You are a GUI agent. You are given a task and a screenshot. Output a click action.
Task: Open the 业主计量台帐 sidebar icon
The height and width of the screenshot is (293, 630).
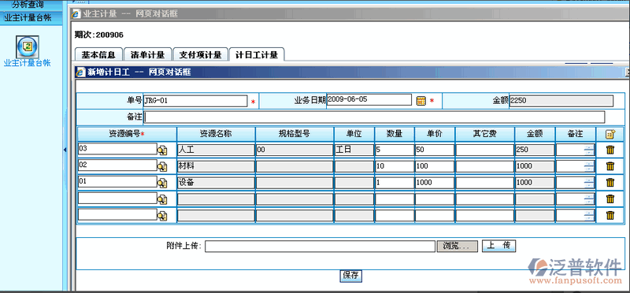coord(28,47)
